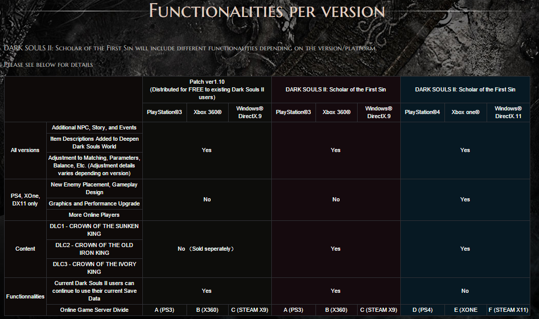
Task: Click the "Windows® DirectX.11" column header
Action: [508, 112]
